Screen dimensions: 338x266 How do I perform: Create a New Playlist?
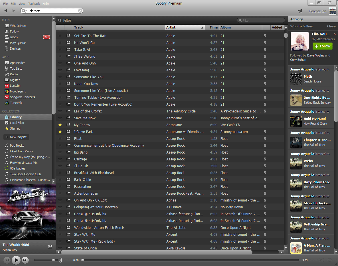pyautogui.click(x=16, y=137)
